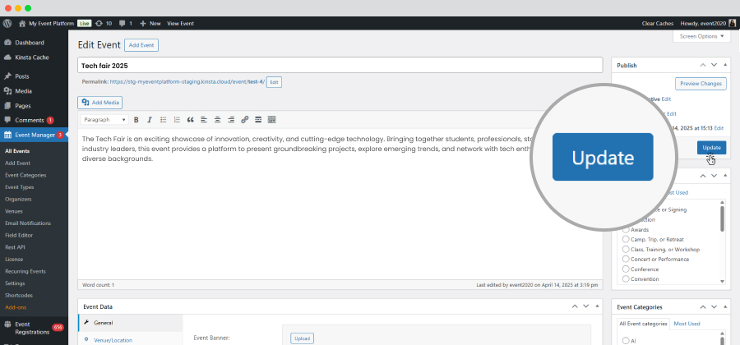Select Concert or Performance radio button
The width and height of the screenshot is (740, 345).
tap(626, 260)
